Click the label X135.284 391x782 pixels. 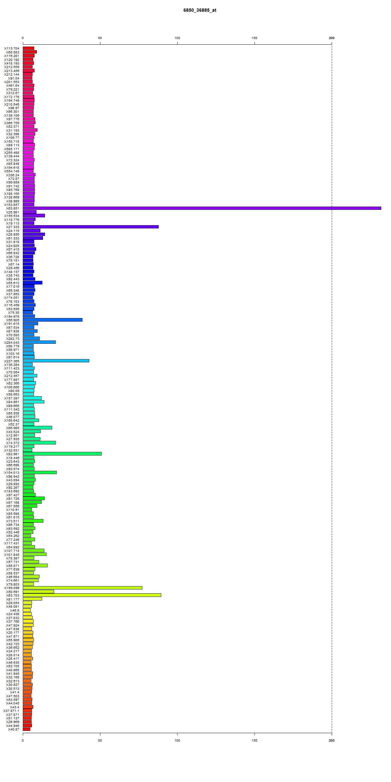[12, 365]
